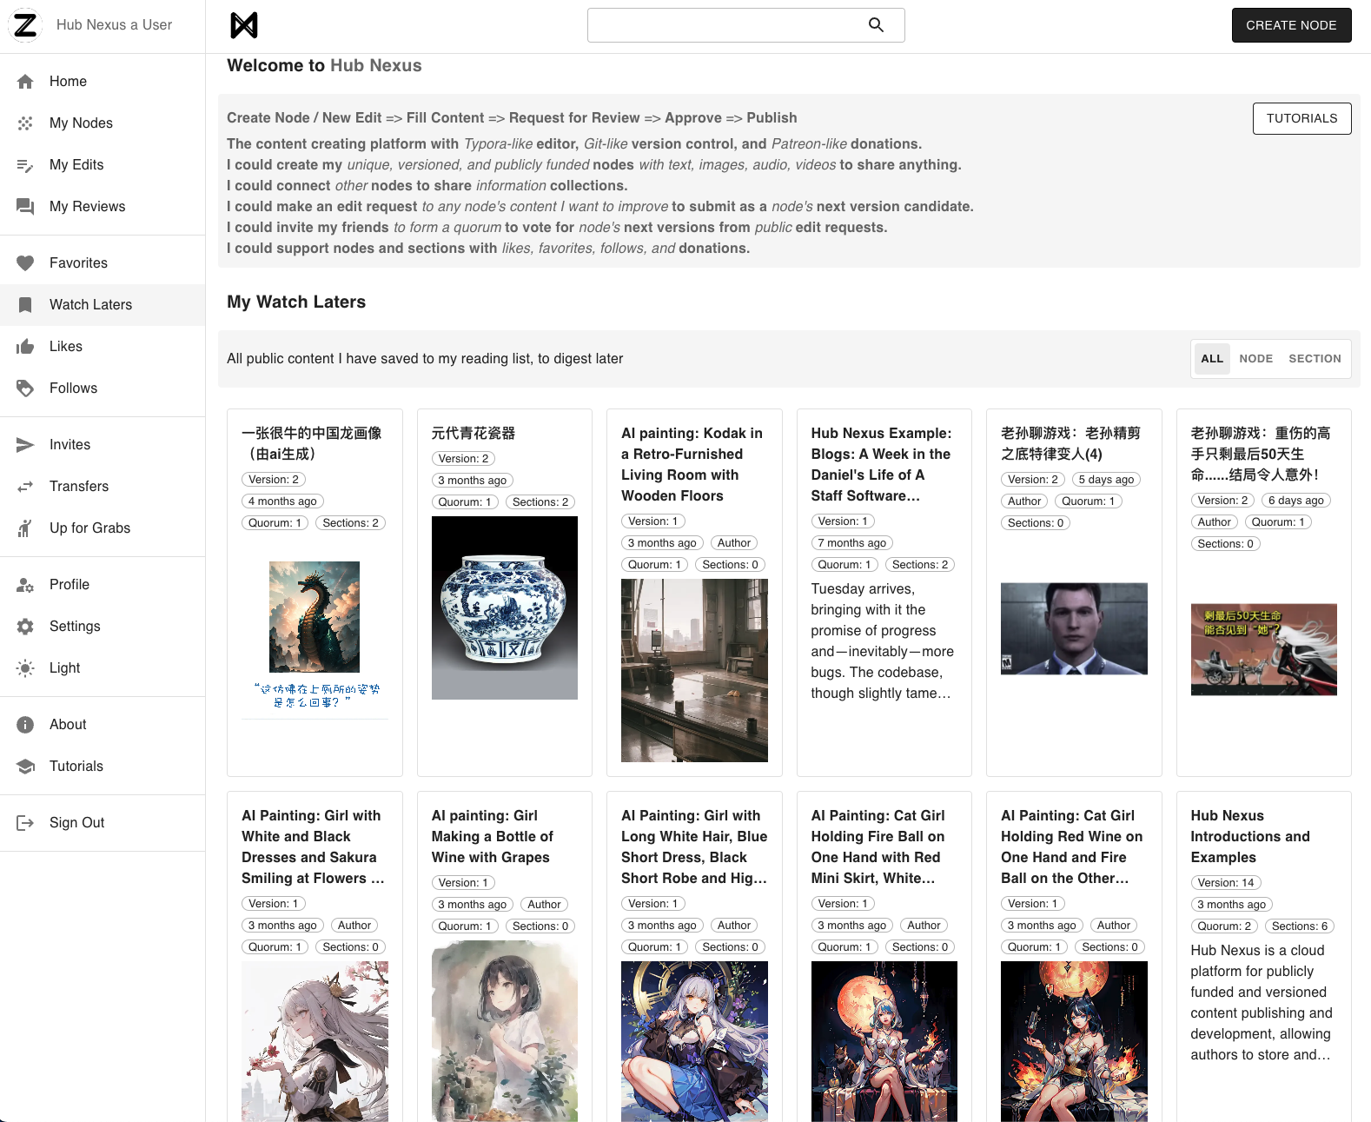Open the sakura girl painting thumbnail
The image size is (1371, 1122).
(x=315, y=1041)
